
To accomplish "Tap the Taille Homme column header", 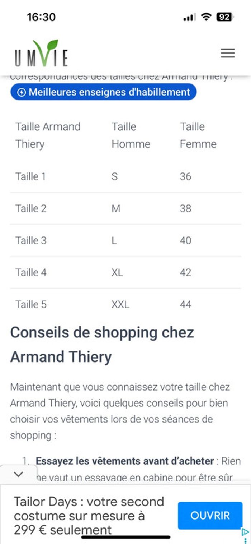I will coord(131,135).
